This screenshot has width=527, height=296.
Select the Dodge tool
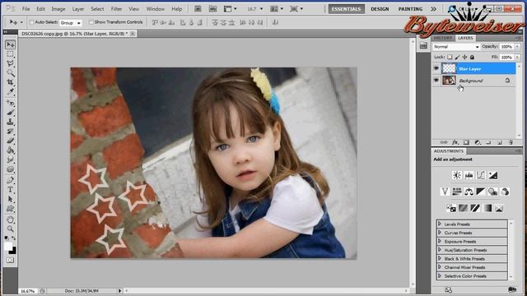point(11,169)
